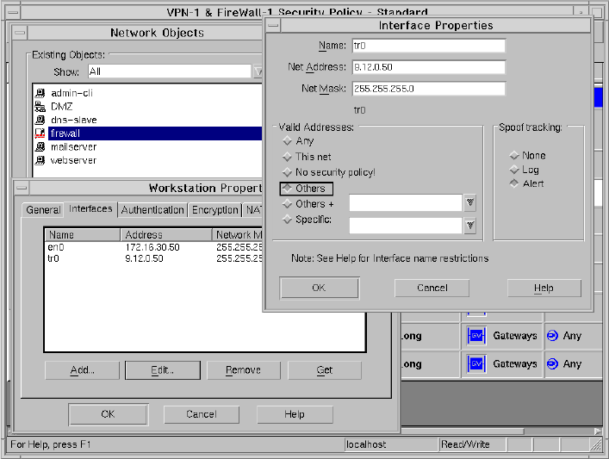
Task: Click the Add... interface button
Action: [x=83, y=370]
